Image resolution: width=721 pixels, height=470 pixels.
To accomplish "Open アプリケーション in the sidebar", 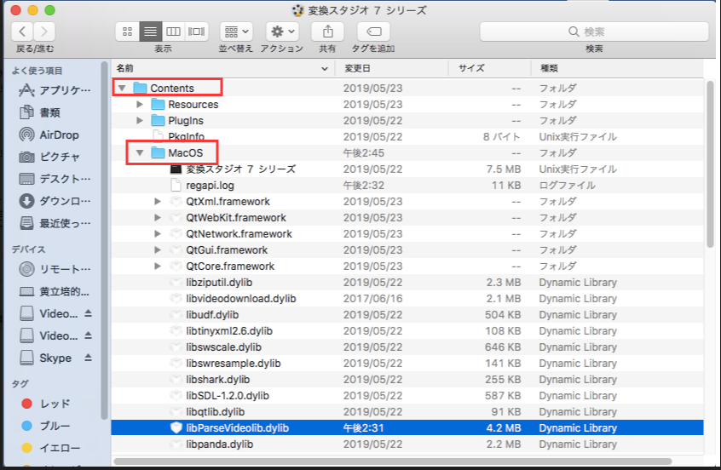I will click(x=55, y=90).
